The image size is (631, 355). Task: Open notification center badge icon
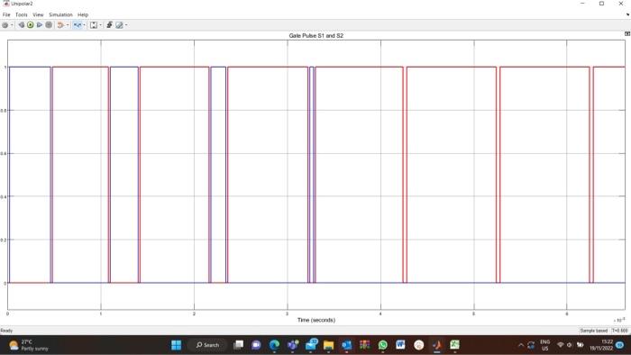(x=620, y=345)
